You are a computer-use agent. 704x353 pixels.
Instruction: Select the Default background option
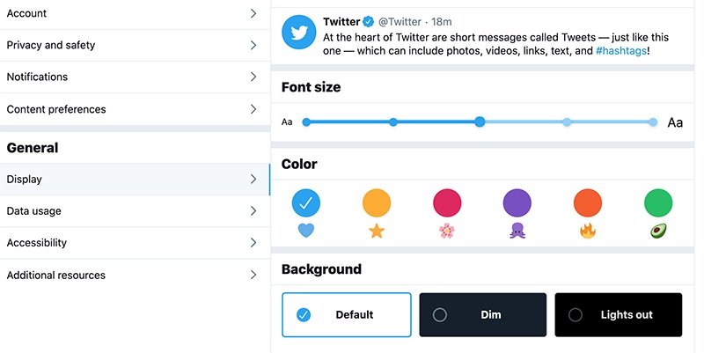346,314
